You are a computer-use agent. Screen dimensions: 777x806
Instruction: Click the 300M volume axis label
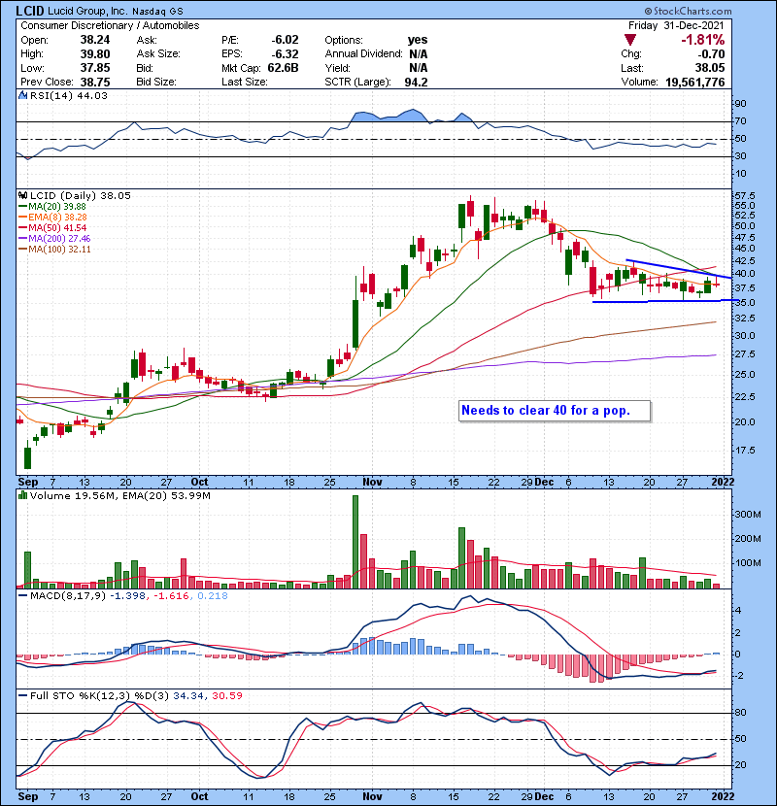click(x=748, y=514)
